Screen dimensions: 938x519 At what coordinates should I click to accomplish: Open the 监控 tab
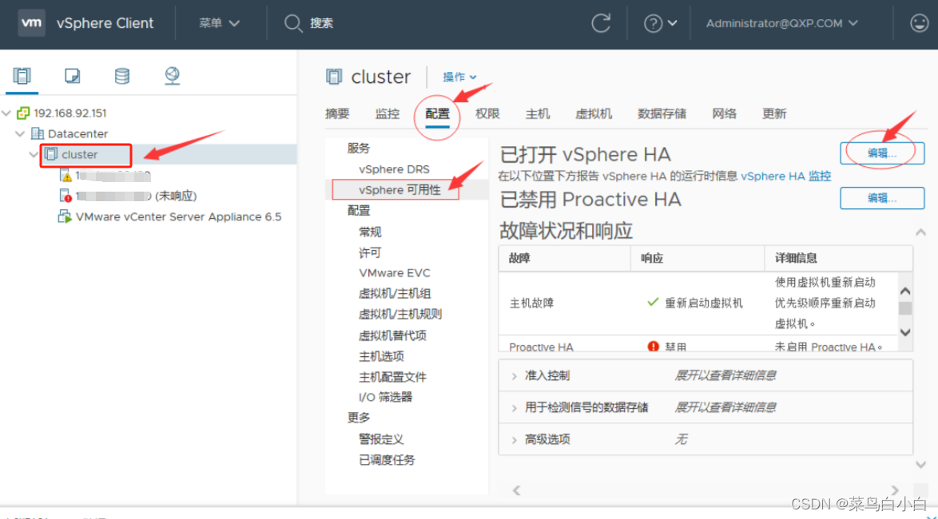click(388, 113)
